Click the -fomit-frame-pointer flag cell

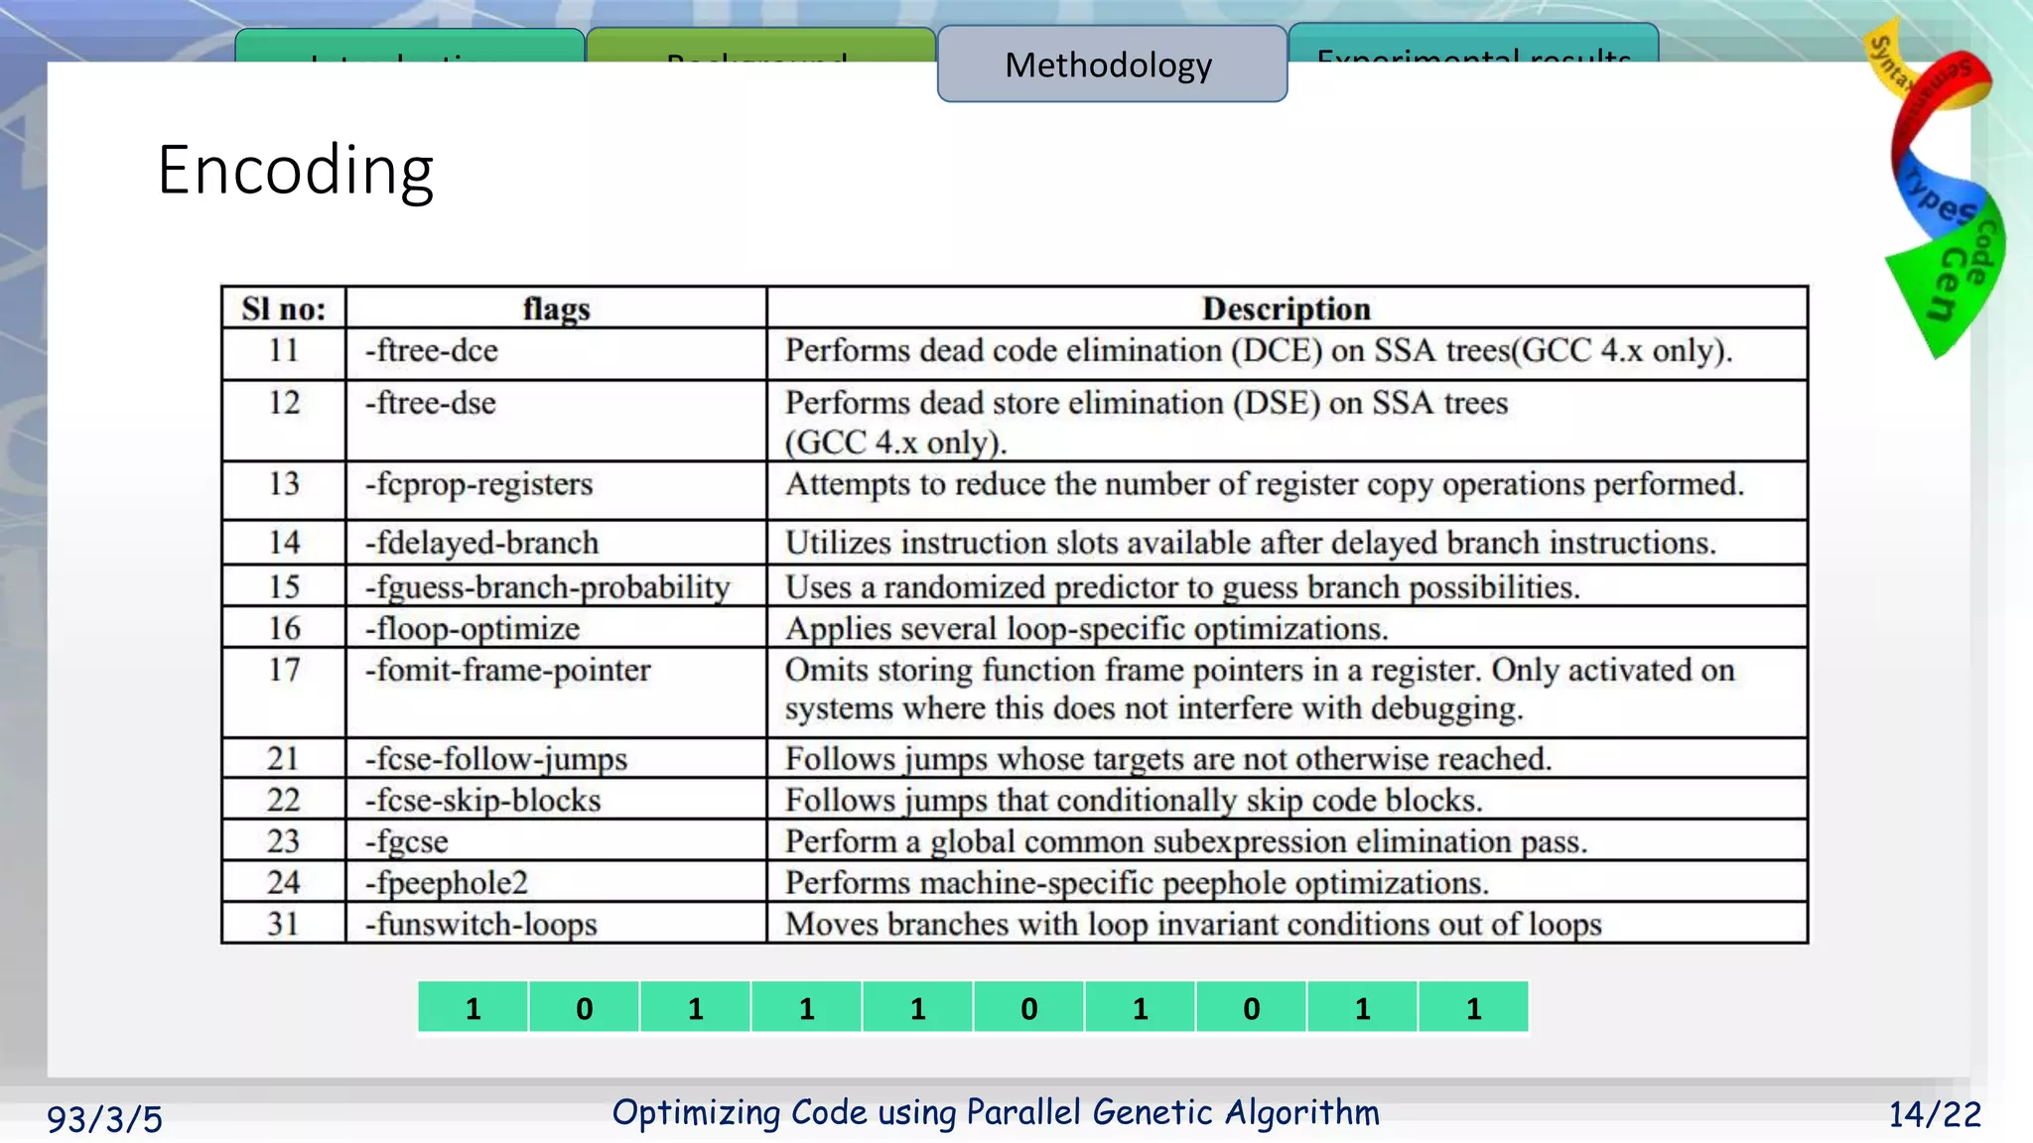(x=556, y=693)
